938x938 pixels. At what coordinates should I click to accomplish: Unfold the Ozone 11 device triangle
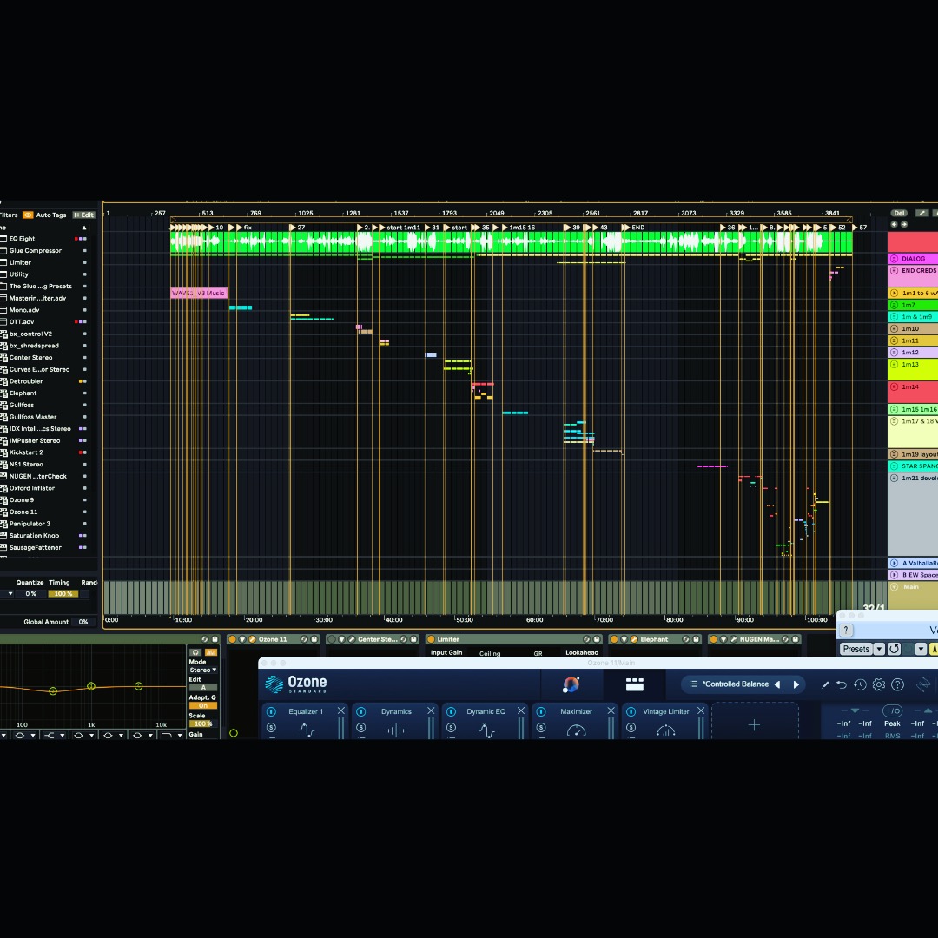242,639
